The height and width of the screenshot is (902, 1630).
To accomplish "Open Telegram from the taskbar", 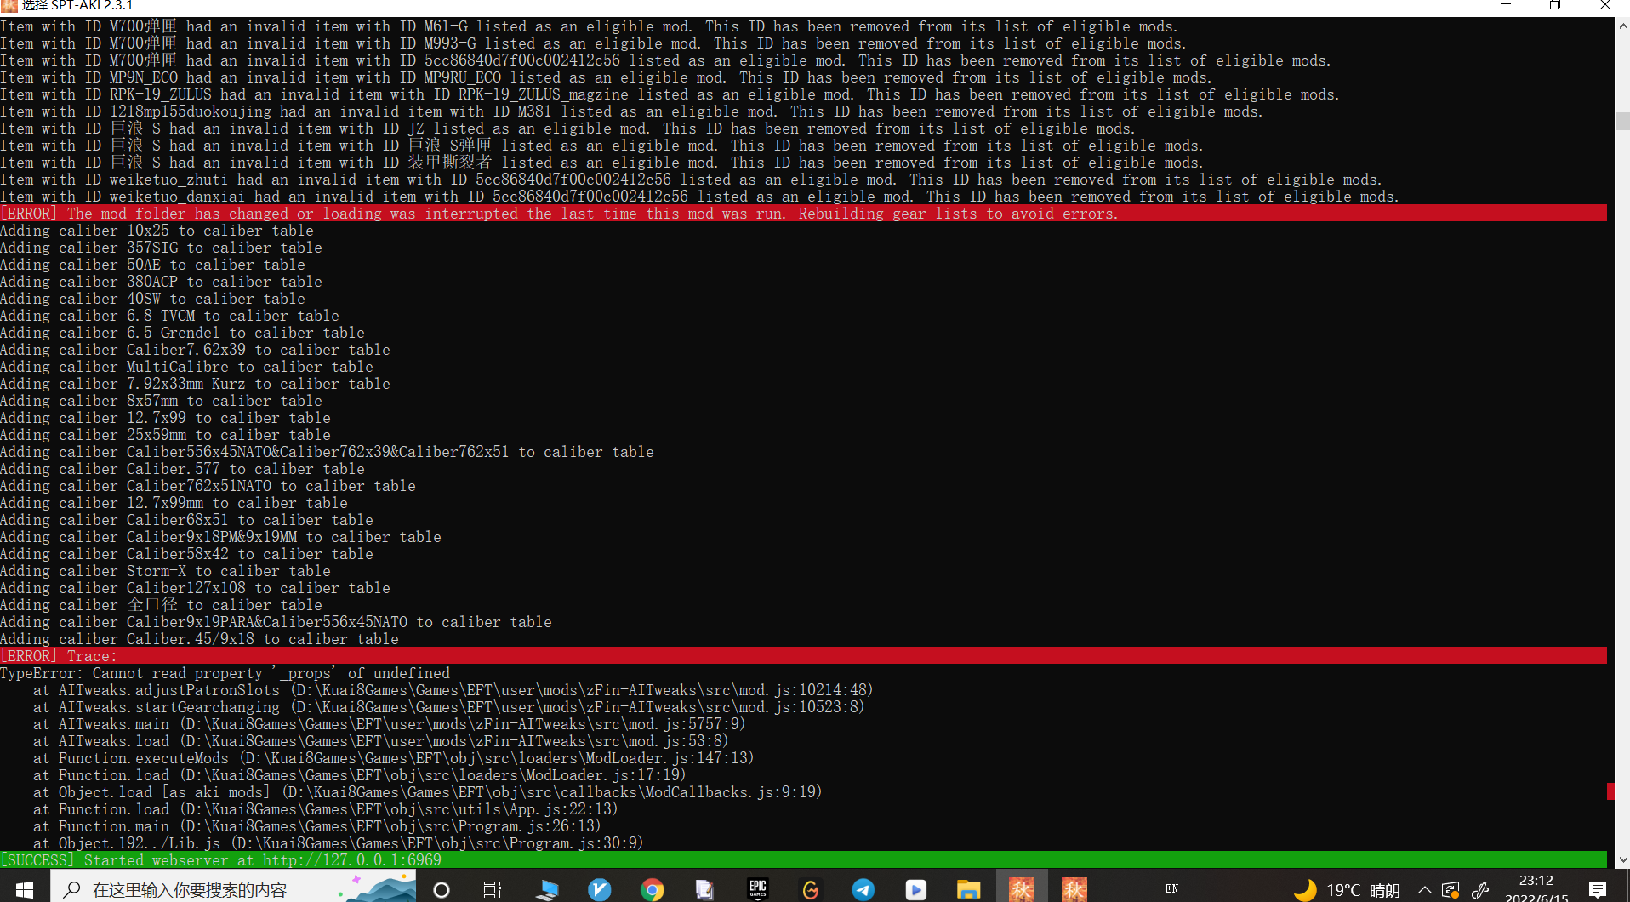I will pyautogui.click(x=863, y=889).
